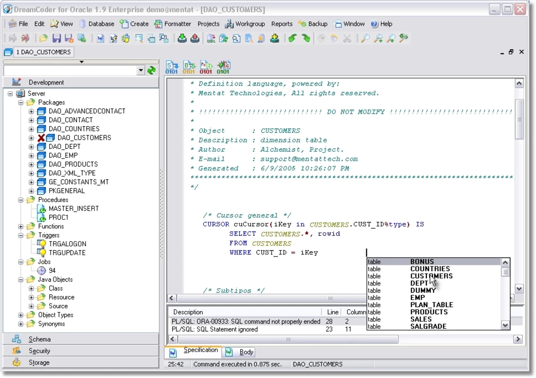Expand the Java Objects Class folder
The width and height of the screenshot is (536, 378).
click(31, 288)
